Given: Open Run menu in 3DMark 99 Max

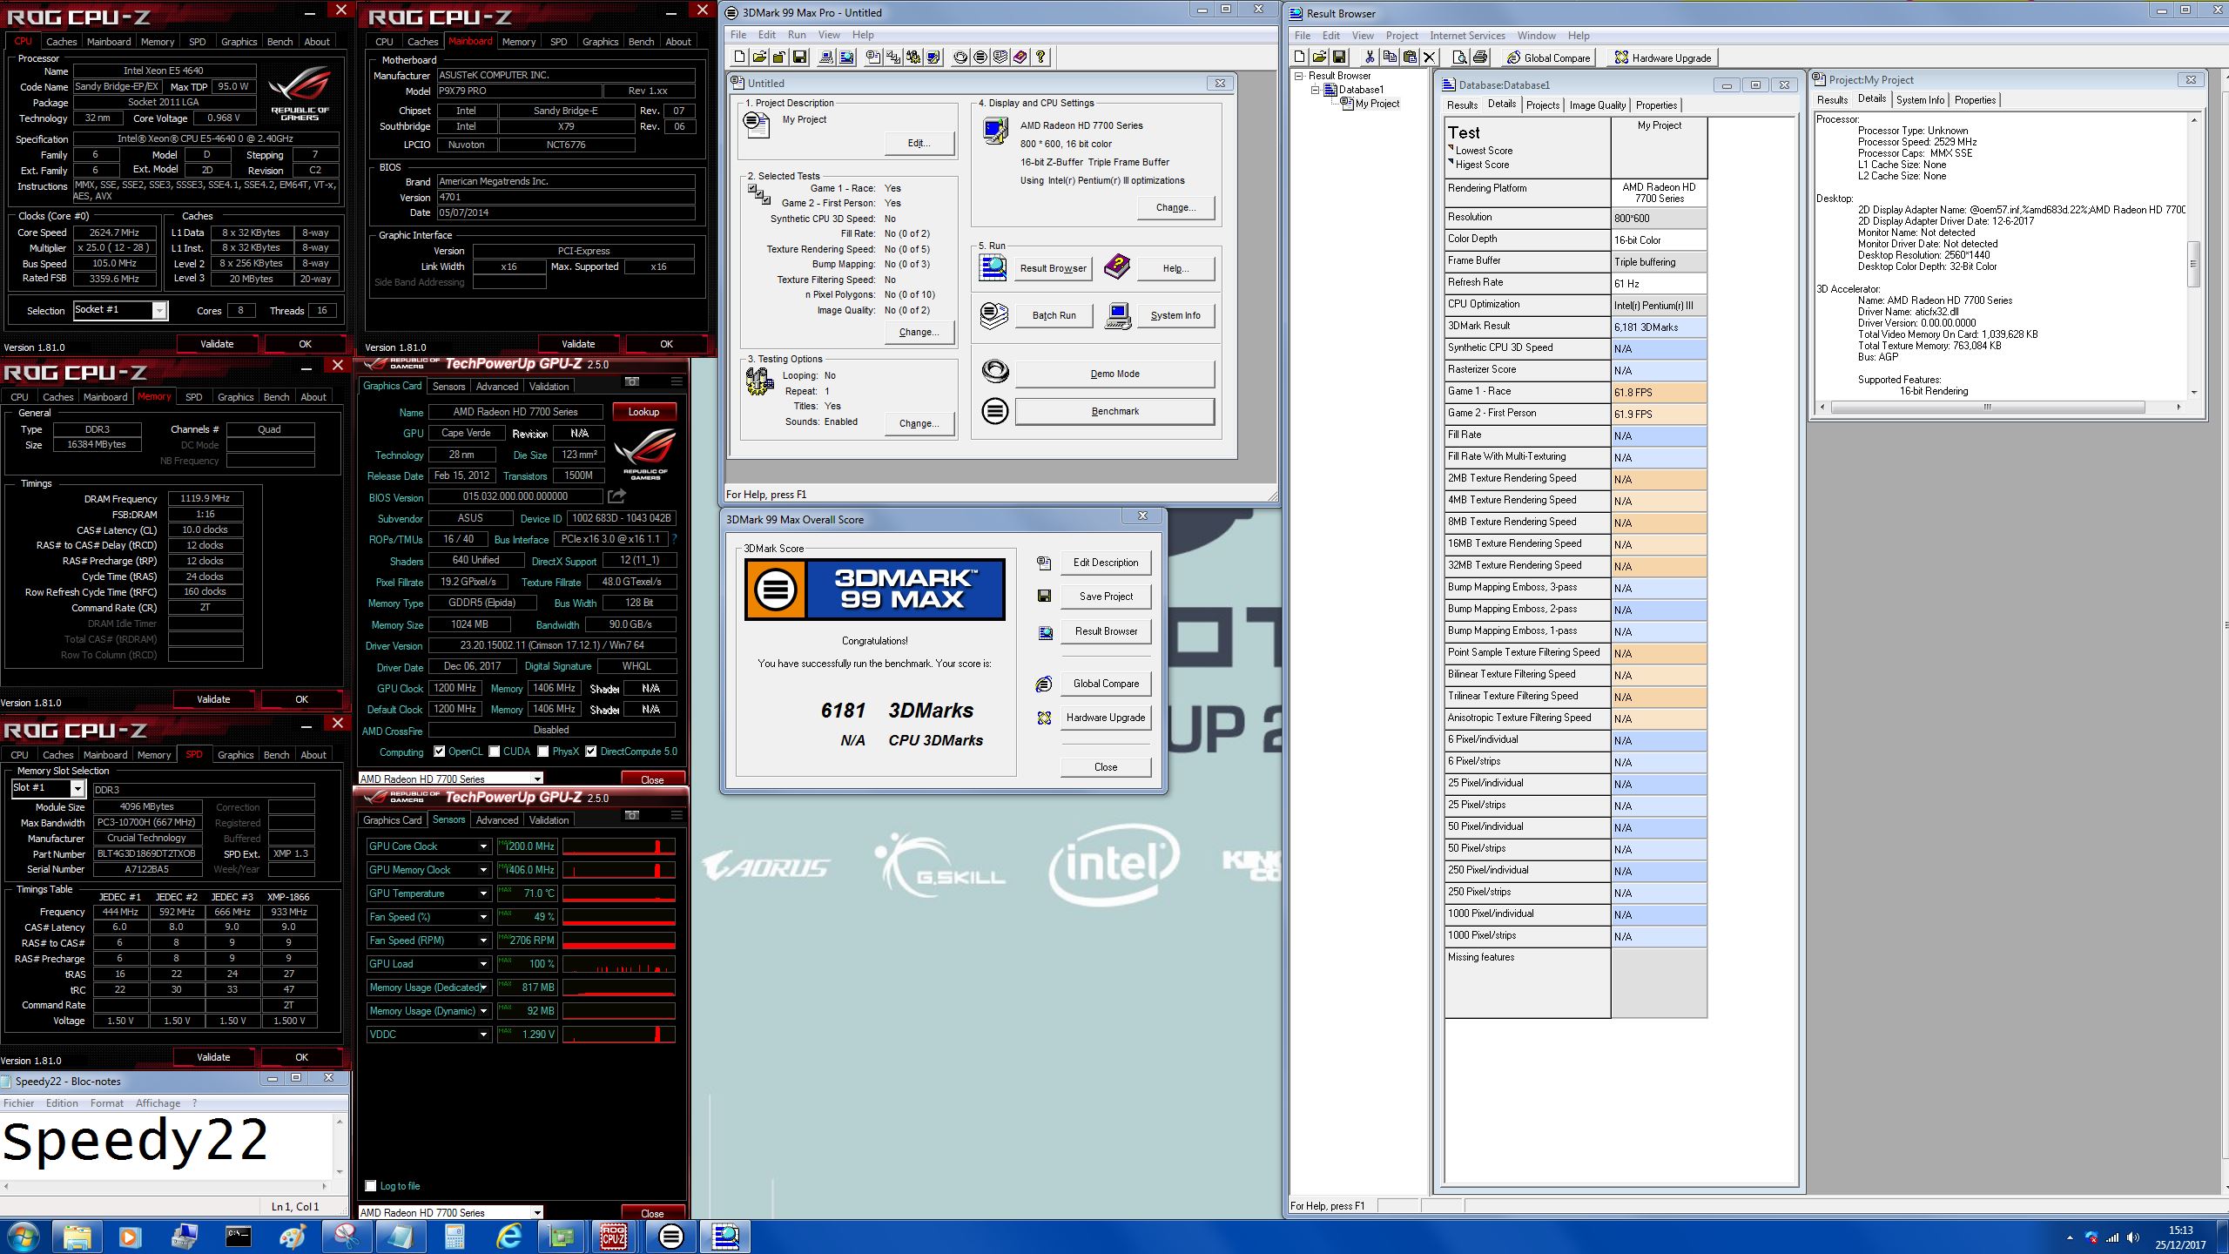Looking at the screenshot, I should [x=797, y=35].
